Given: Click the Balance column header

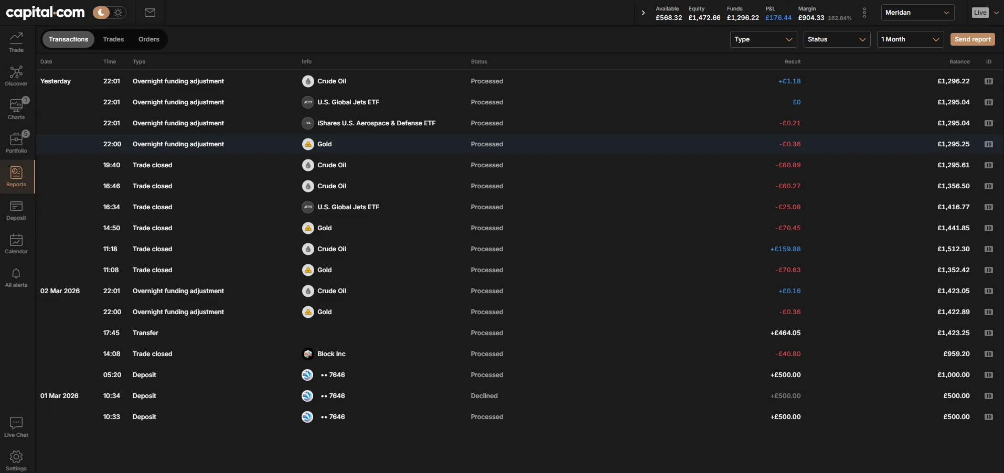Looking at the screenshot, I should 959,62.
